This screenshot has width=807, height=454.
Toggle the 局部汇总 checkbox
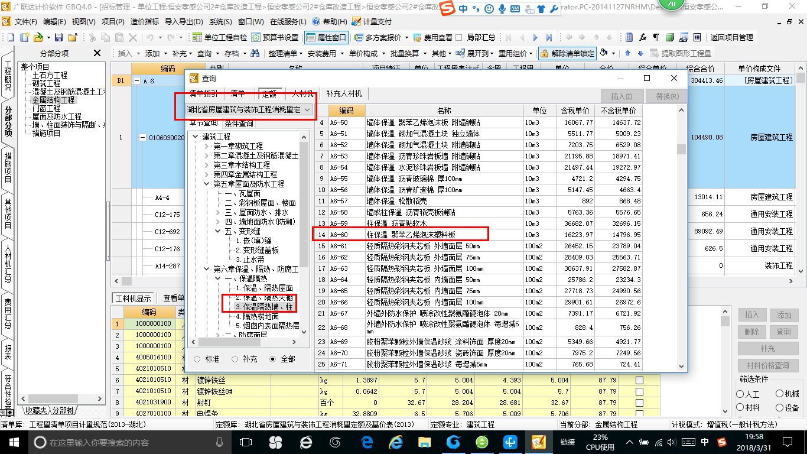click(x=459, y=37)
